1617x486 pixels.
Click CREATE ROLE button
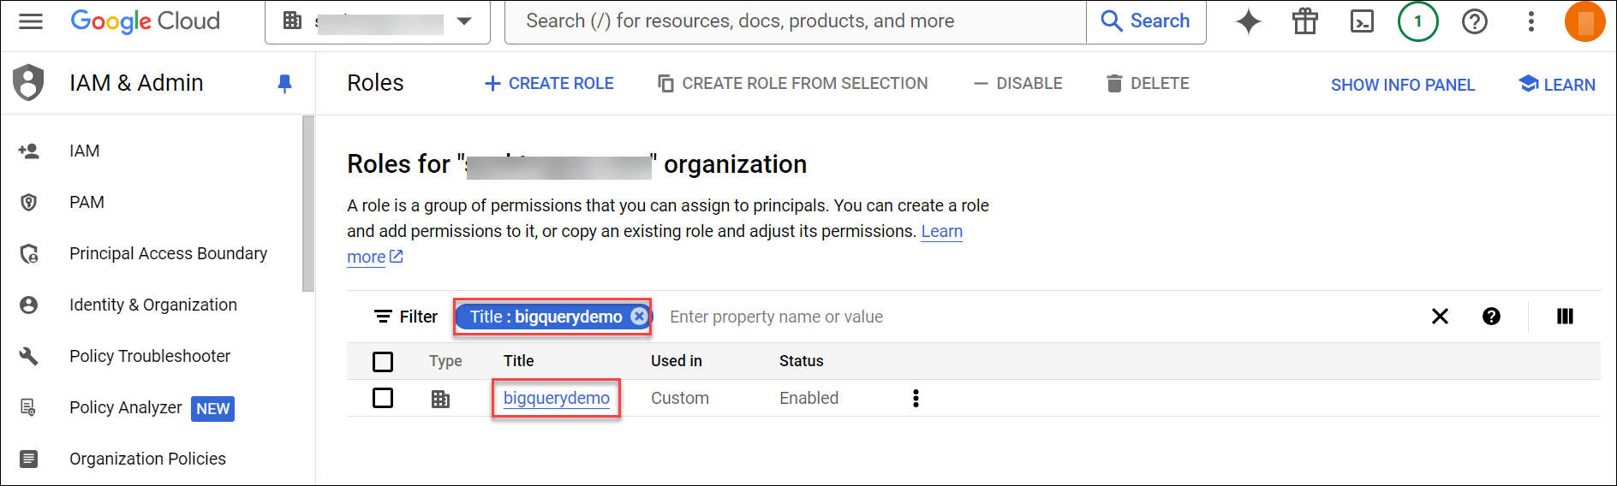coord(549,84)
